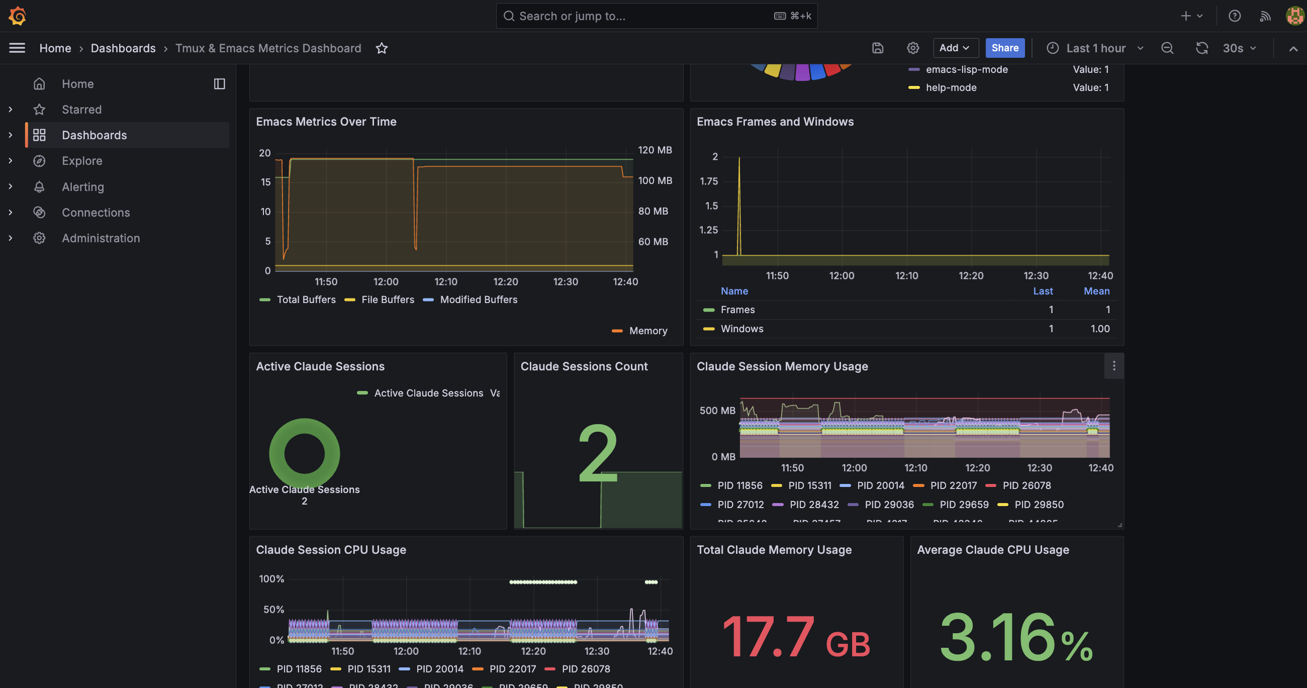Open Alerting in the sidebar
This screenshot has width=1307, height=688.
[83, 187]
